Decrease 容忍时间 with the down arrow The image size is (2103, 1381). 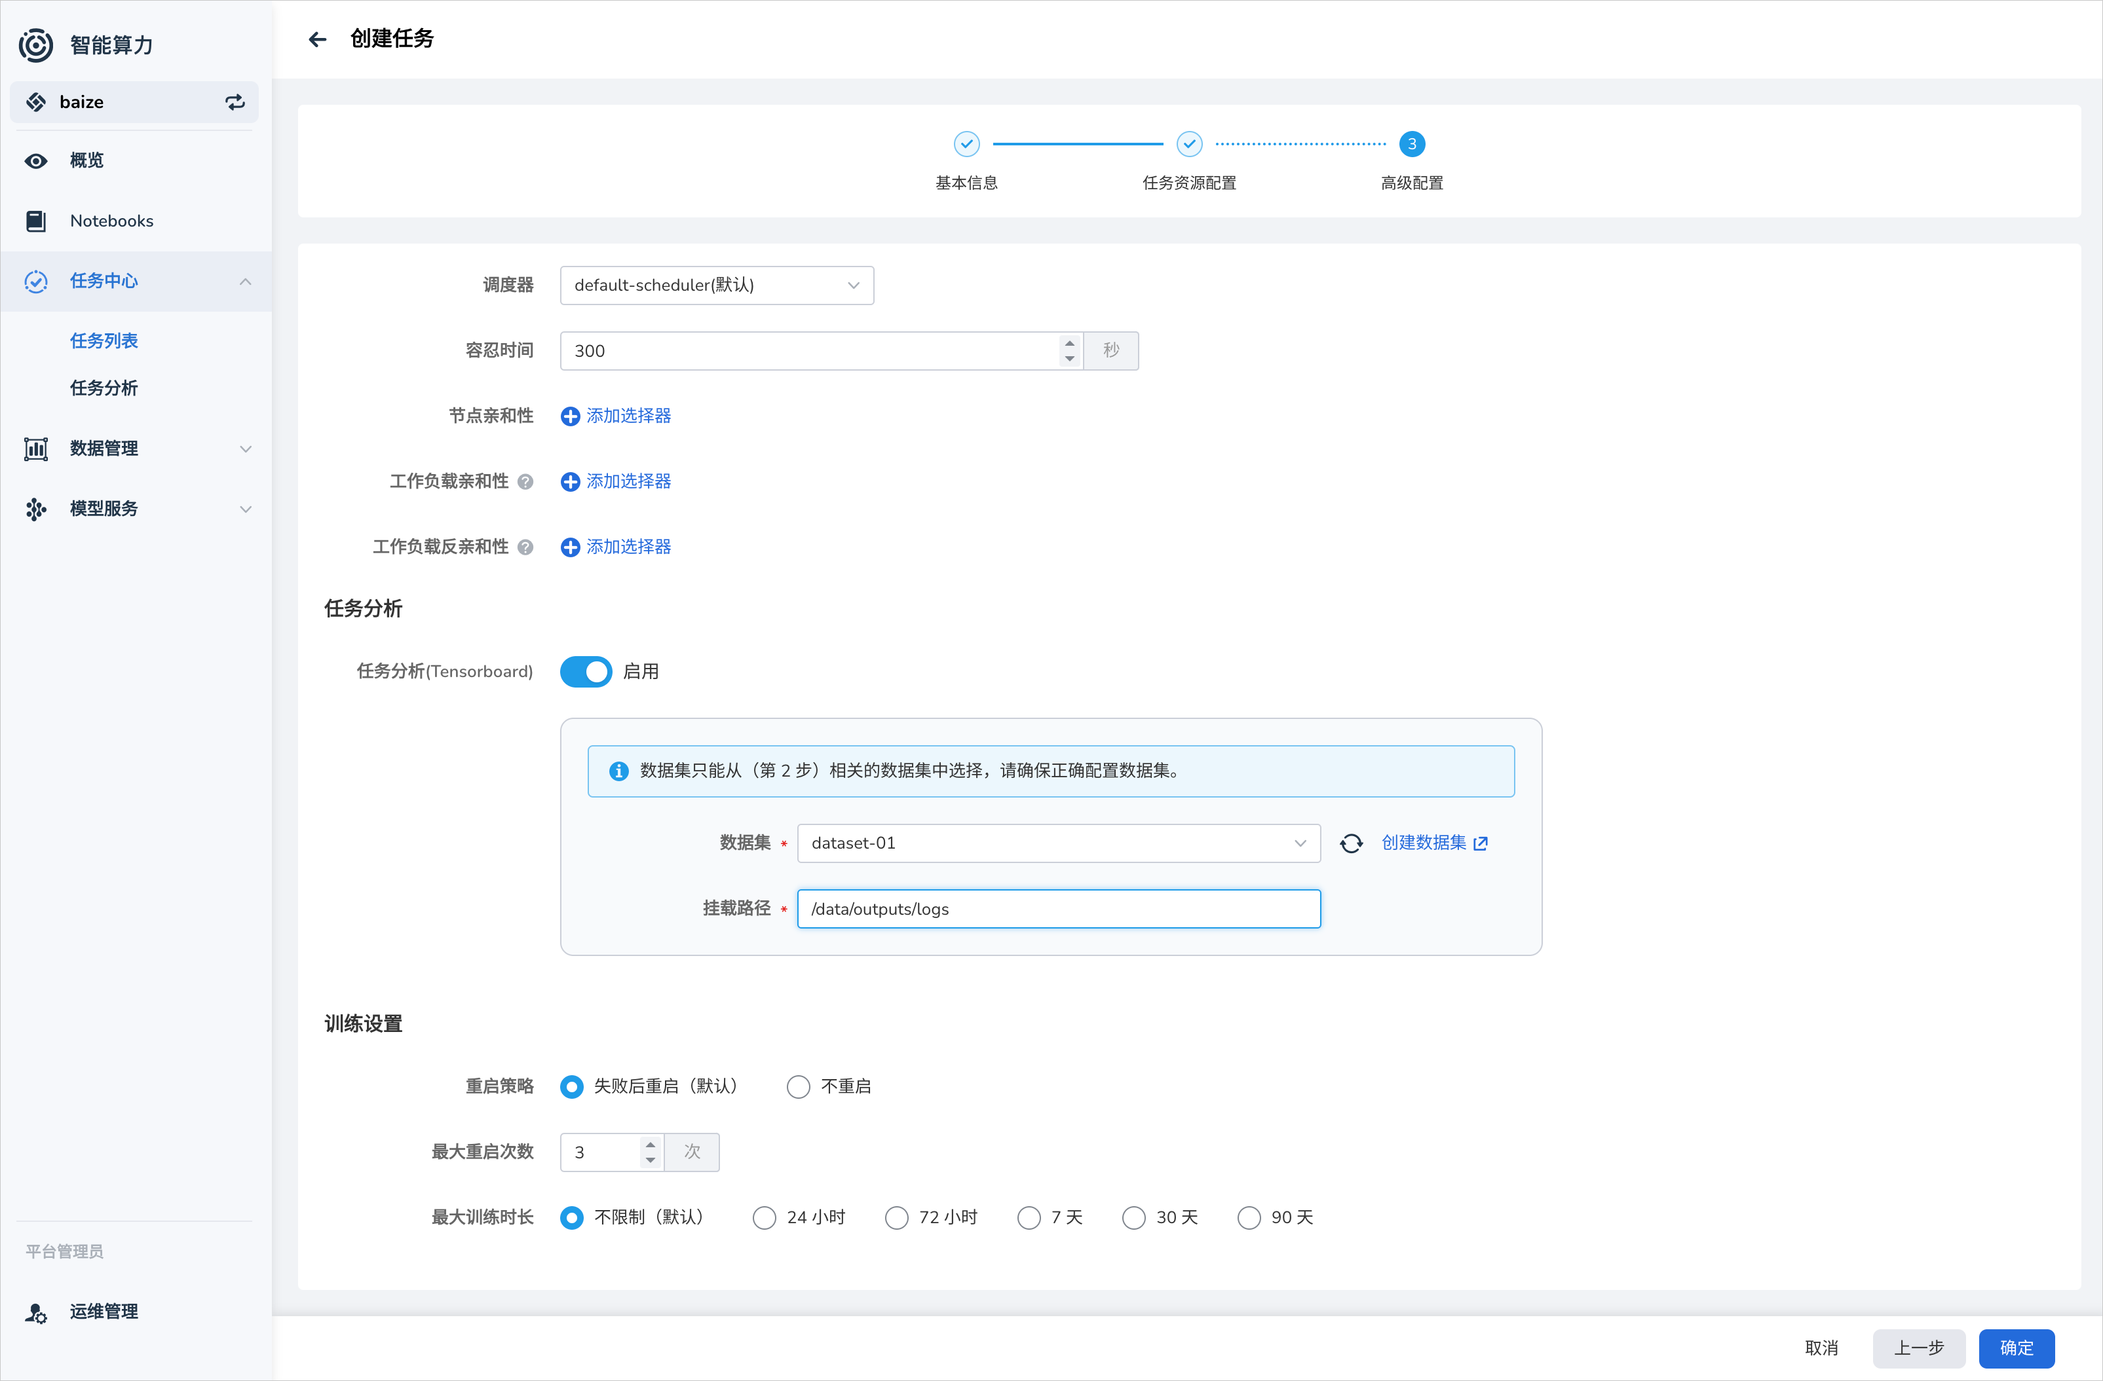point(1070,358)
